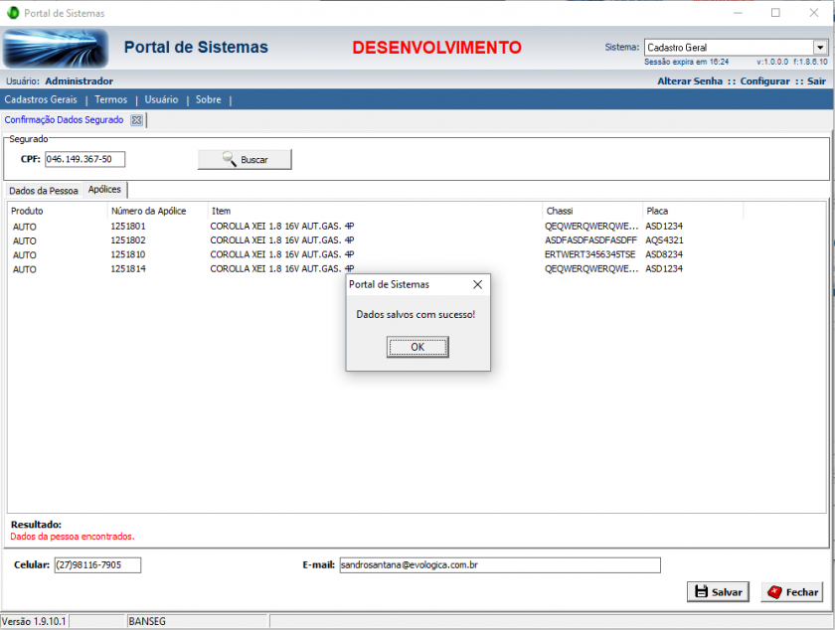Screen dimensions: 835x630
Task: Click the Sair link
Action: click(816, 80)
